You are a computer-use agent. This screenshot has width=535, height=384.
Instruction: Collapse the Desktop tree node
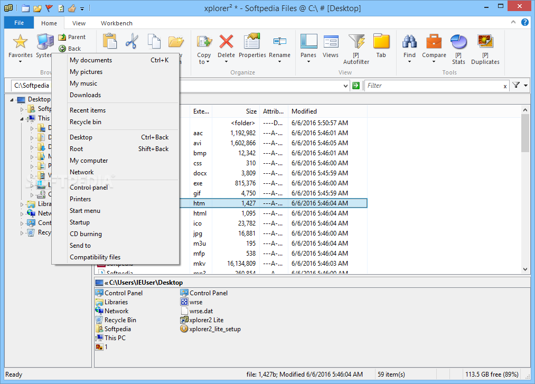tap(12, 100)
